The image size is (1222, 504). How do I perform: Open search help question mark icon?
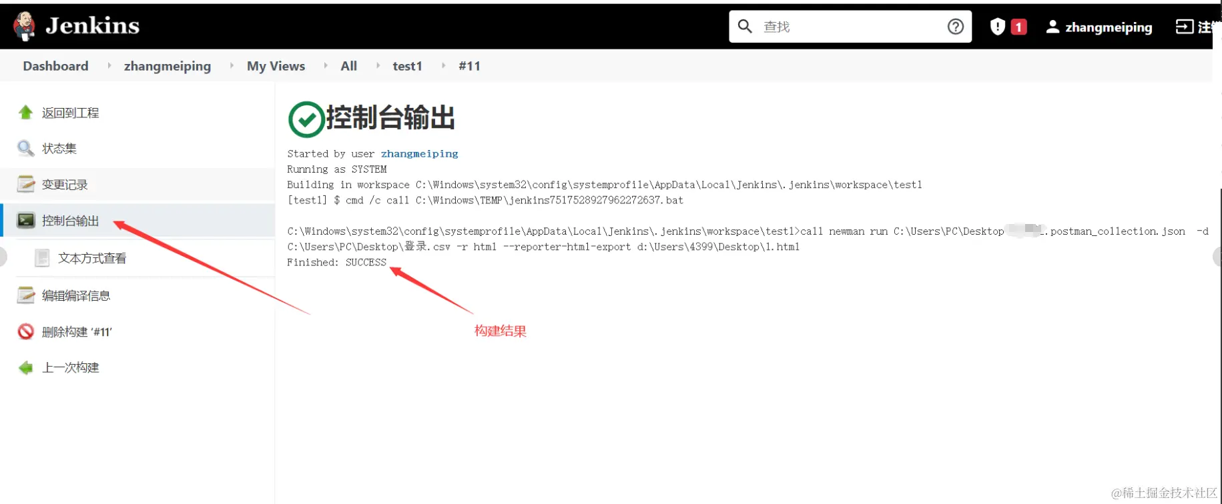click(956, 27)
